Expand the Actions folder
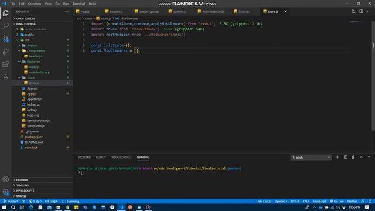The height and width of the screenshot is (211, 375). [x=43, y=46]
